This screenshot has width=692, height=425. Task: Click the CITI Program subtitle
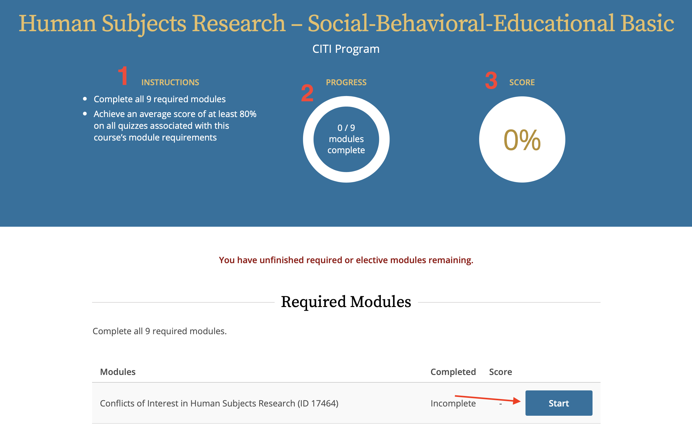click(x=346, y=49)
